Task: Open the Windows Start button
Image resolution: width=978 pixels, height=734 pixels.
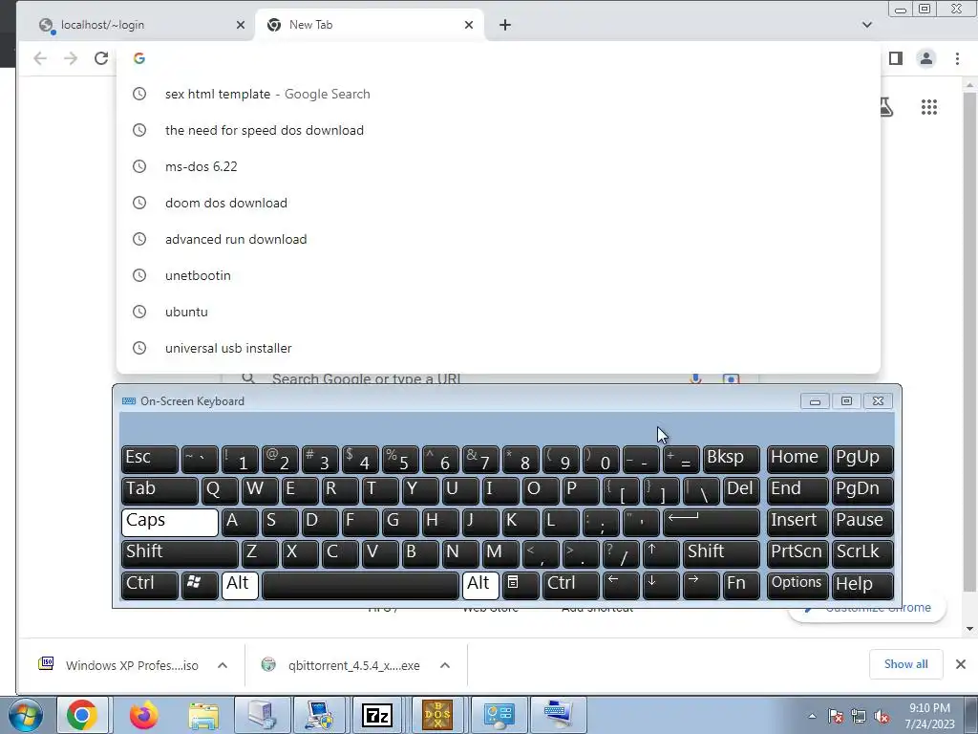Action: point(26,715)
